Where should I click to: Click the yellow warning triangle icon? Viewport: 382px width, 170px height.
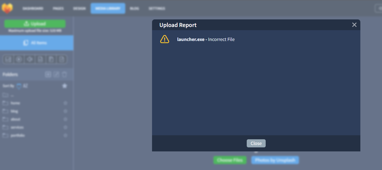[x=164, y=39]
